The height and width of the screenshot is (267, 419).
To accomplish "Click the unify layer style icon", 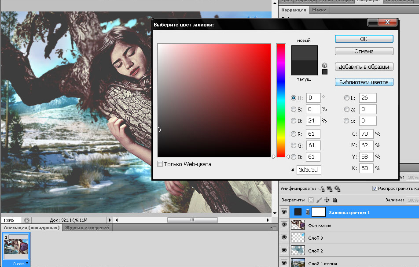I will pyautogui.click(x=338, y=189).
